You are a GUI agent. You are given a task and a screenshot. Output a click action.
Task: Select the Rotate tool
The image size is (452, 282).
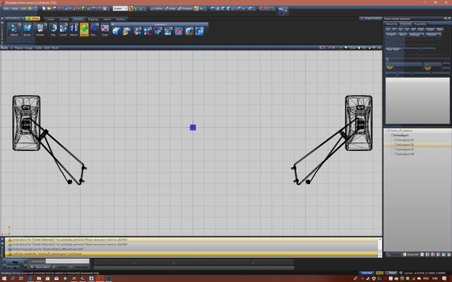pyautogui.click(x=94, y=30)
